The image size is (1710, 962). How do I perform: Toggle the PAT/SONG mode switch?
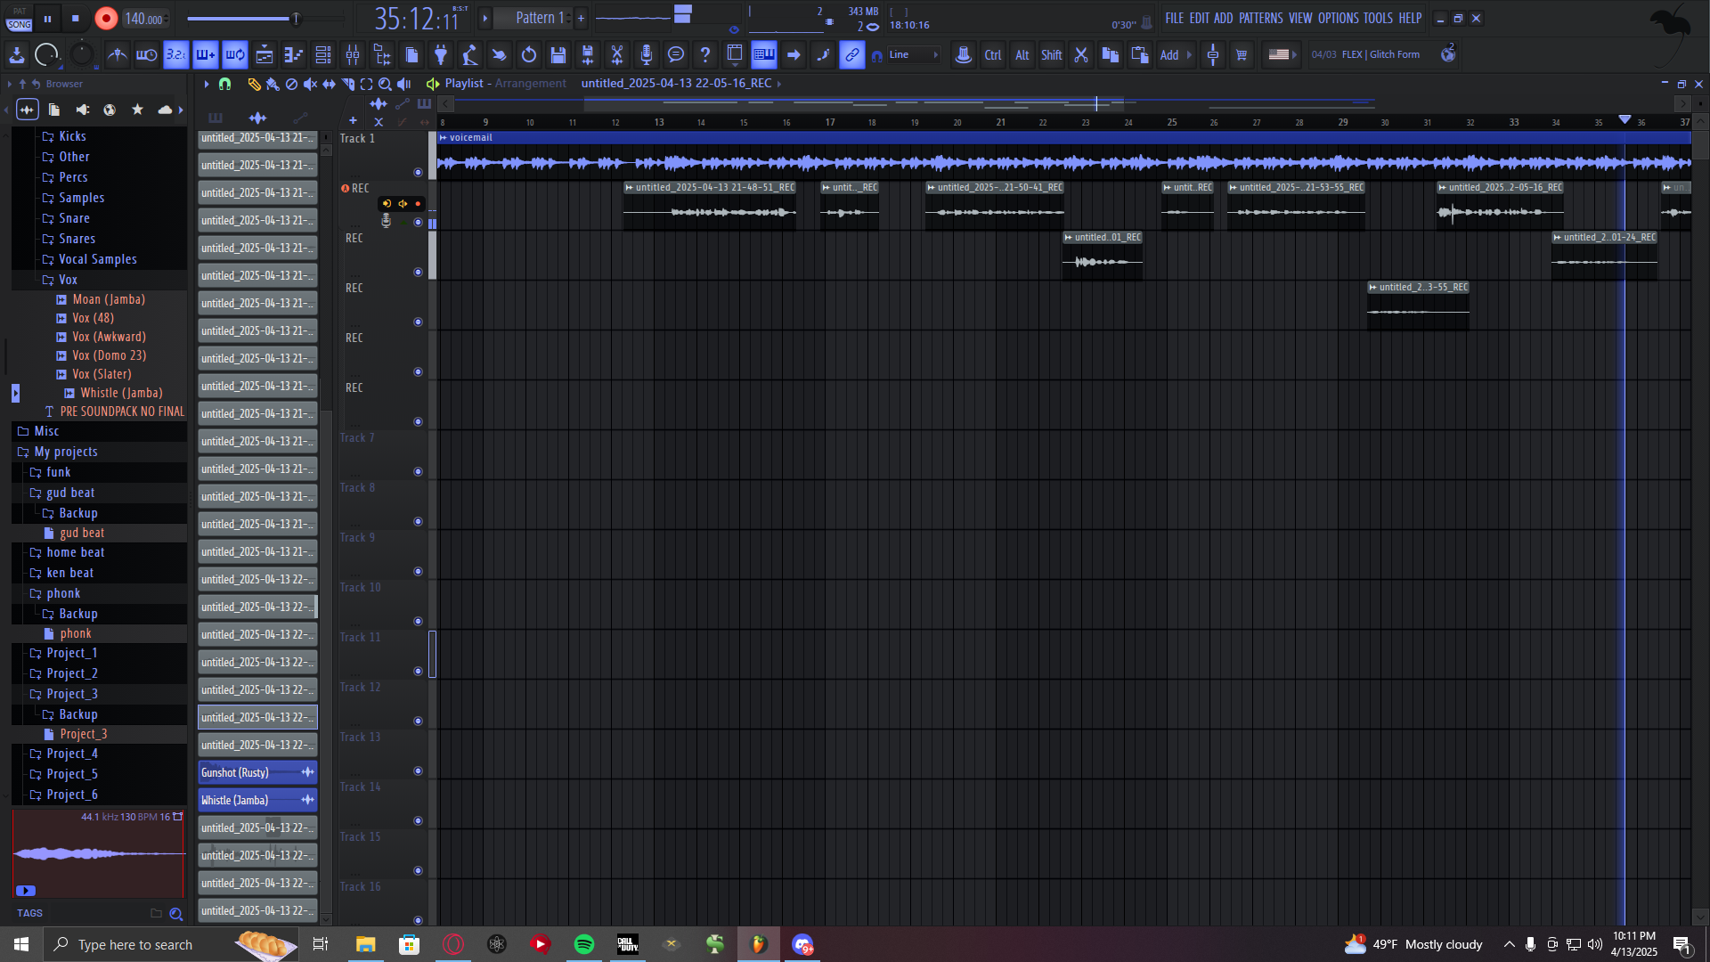click(x=19, y=19)
